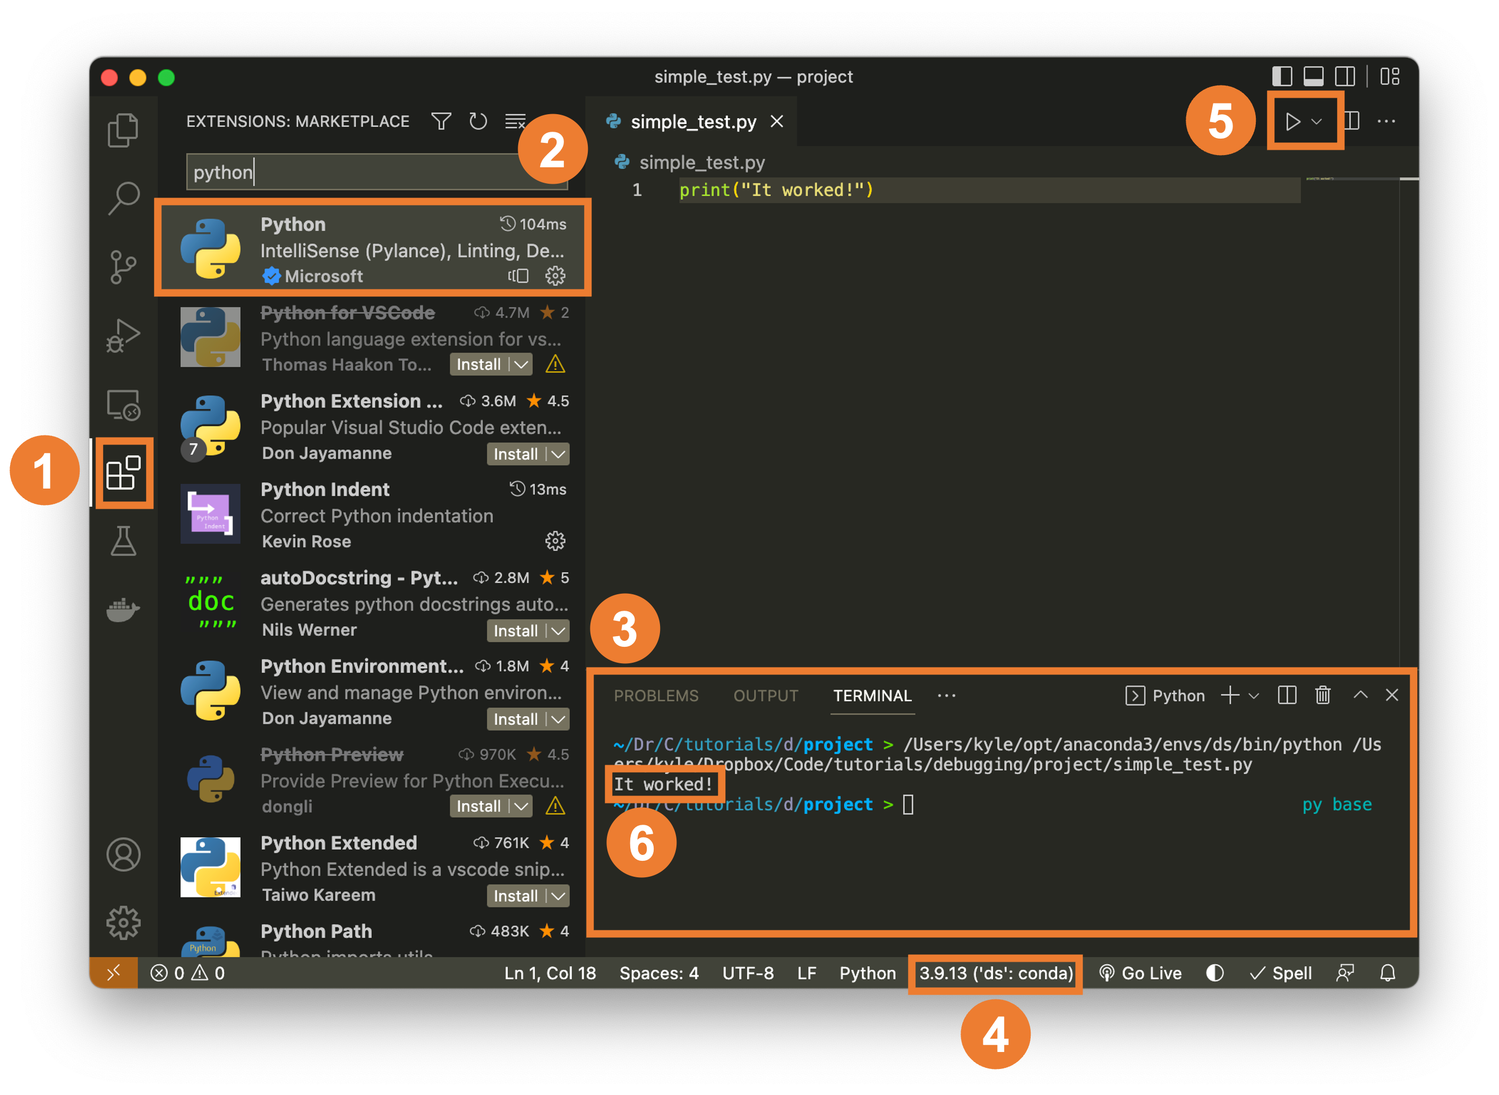Select the simple_test.py editor tab
1499x1095 pixels.
(x=692, y=121)
